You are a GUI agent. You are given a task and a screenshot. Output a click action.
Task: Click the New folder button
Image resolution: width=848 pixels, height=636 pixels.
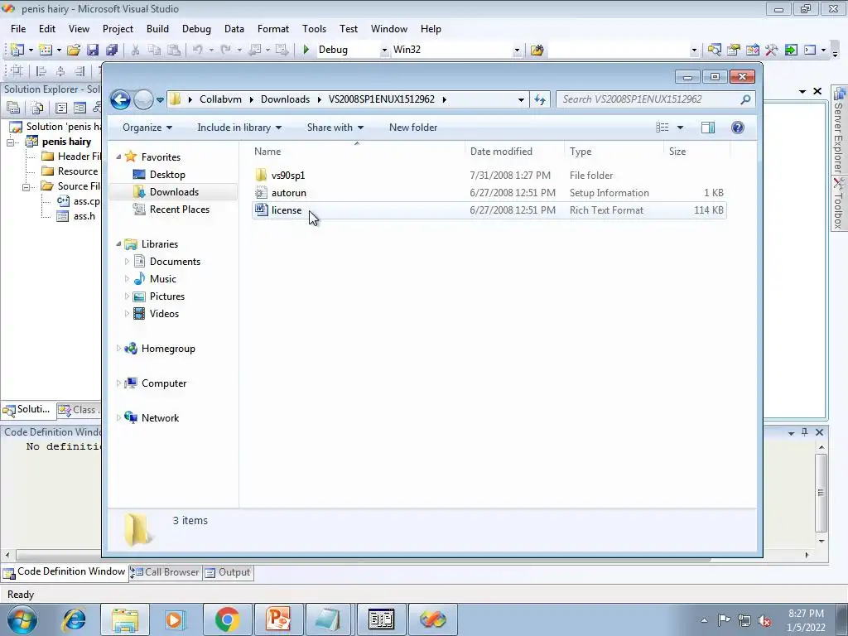tap(413, 128)
